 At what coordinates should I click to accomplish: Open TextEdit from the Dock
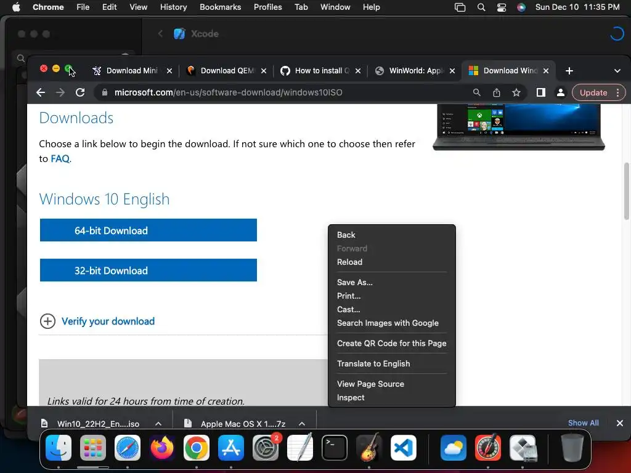click(x=300, y=447)
